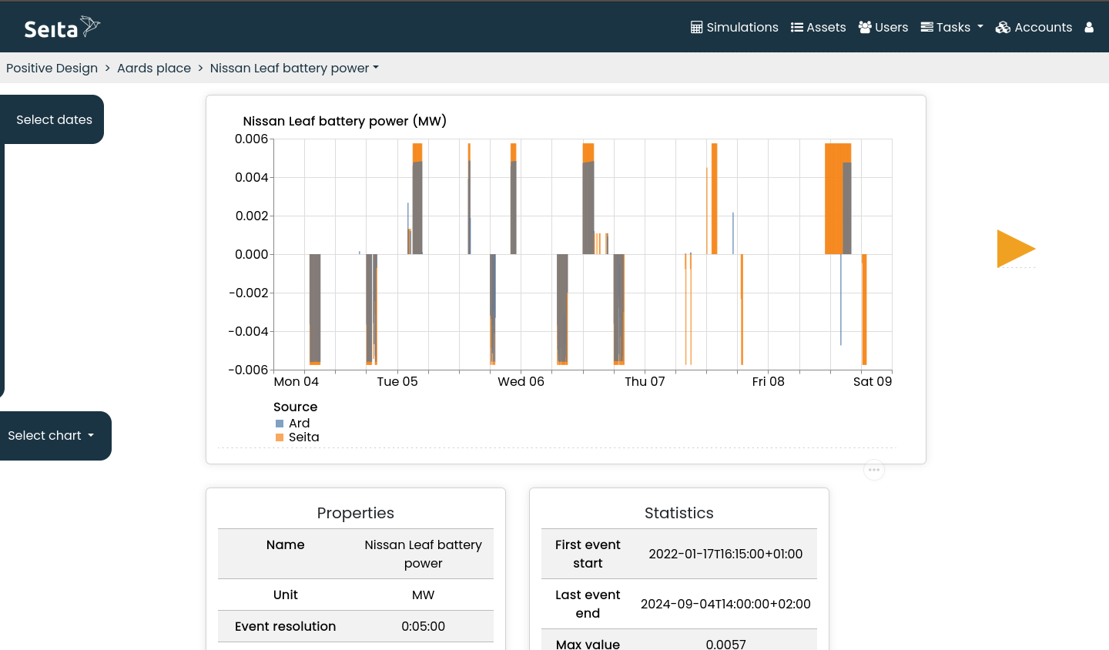Navigate to Aards place breadcrumb
Image resolution: width=1109 pixels, height=650 pixels.
[154, 68]
